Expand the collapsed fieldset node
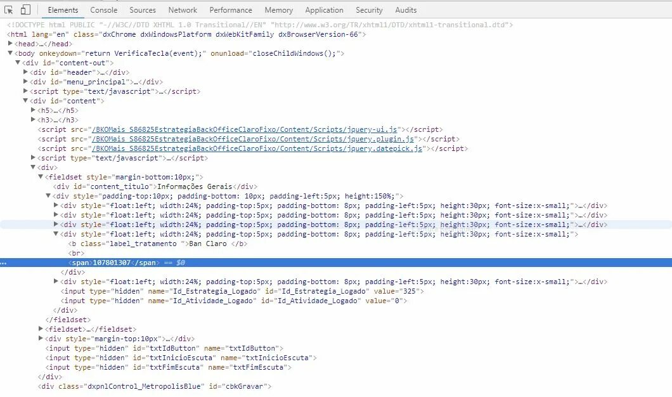Screen dimensions: 672x397 point(41,329)
